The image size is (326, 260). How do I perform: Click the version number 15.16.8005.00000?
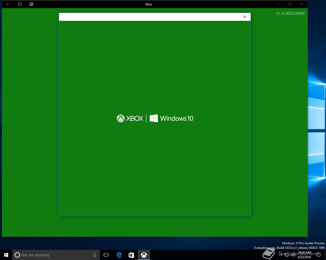pos(290,13)
